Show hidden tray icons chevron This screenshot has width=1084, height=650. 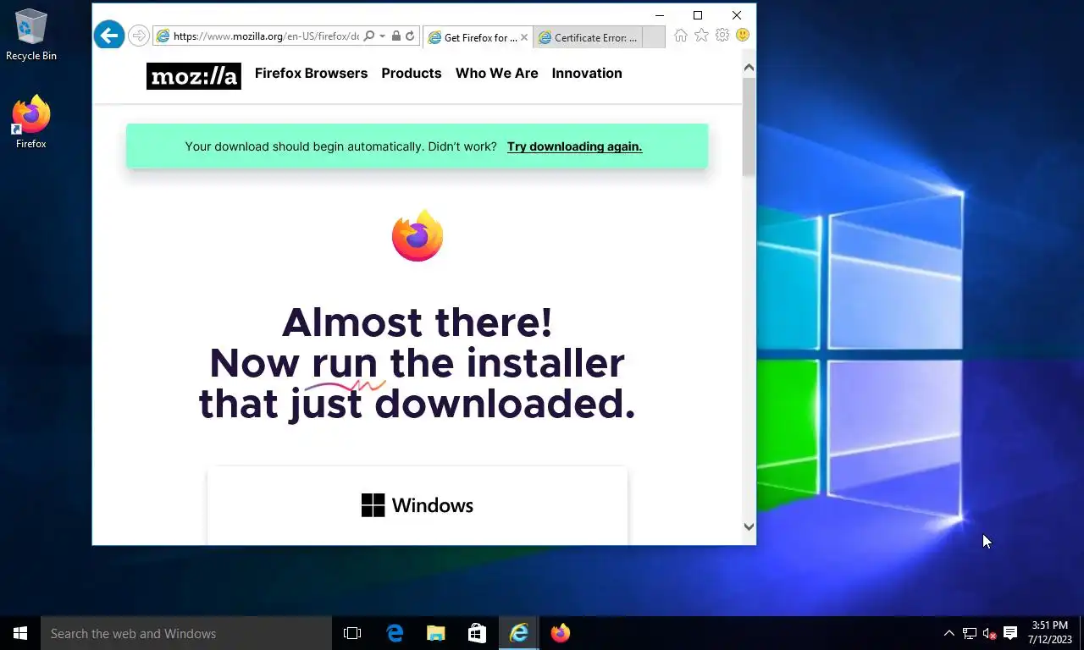[948, 633]
